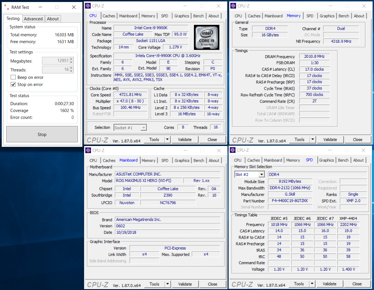Click the CPU-Z icon in the Memory window title bar
This screenshot has height=290, width=374.
click(233, 6)
